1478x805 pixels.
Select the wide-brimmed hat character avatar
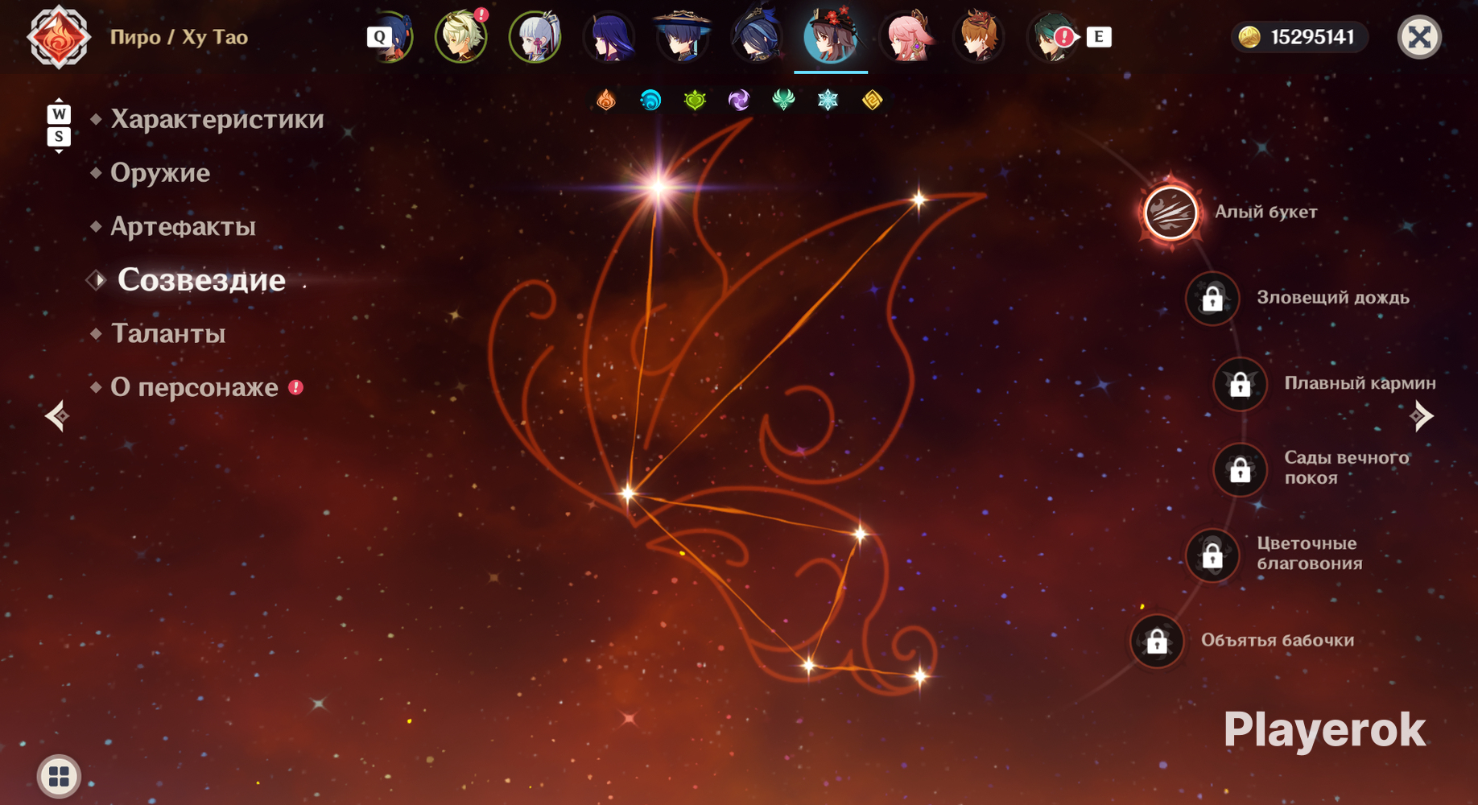683,37
